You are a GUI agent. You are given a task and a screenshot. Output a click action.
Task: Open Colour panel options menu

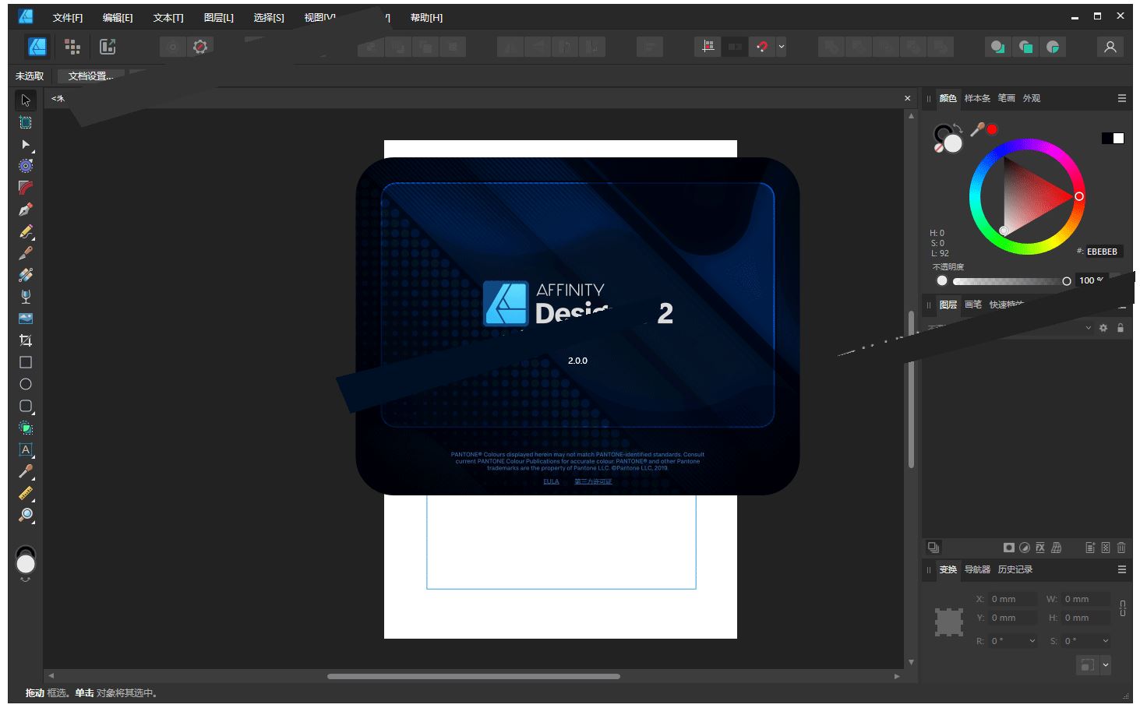[x=1122, y=98]
